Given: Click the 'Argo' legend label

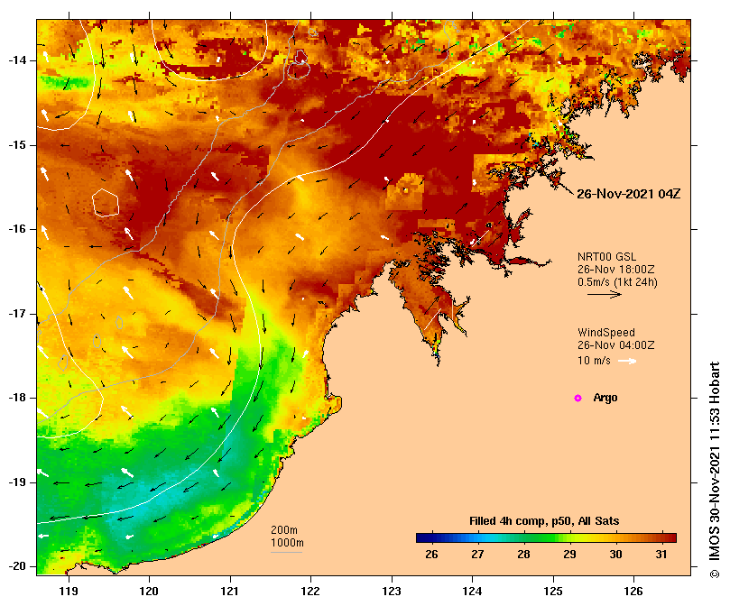Looking at the screenshot, I should (x=605, y=398).
